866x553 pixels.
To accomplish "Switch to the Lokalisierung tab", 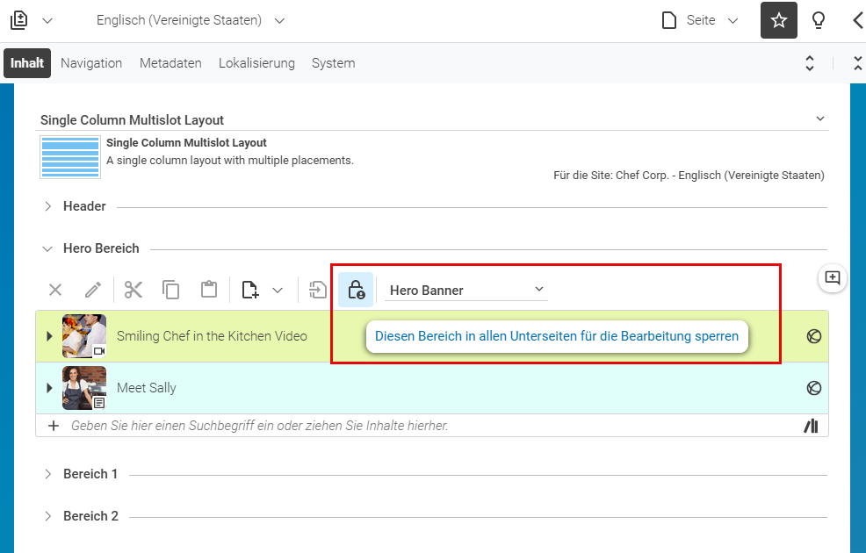I will click(x=256, y=63).
